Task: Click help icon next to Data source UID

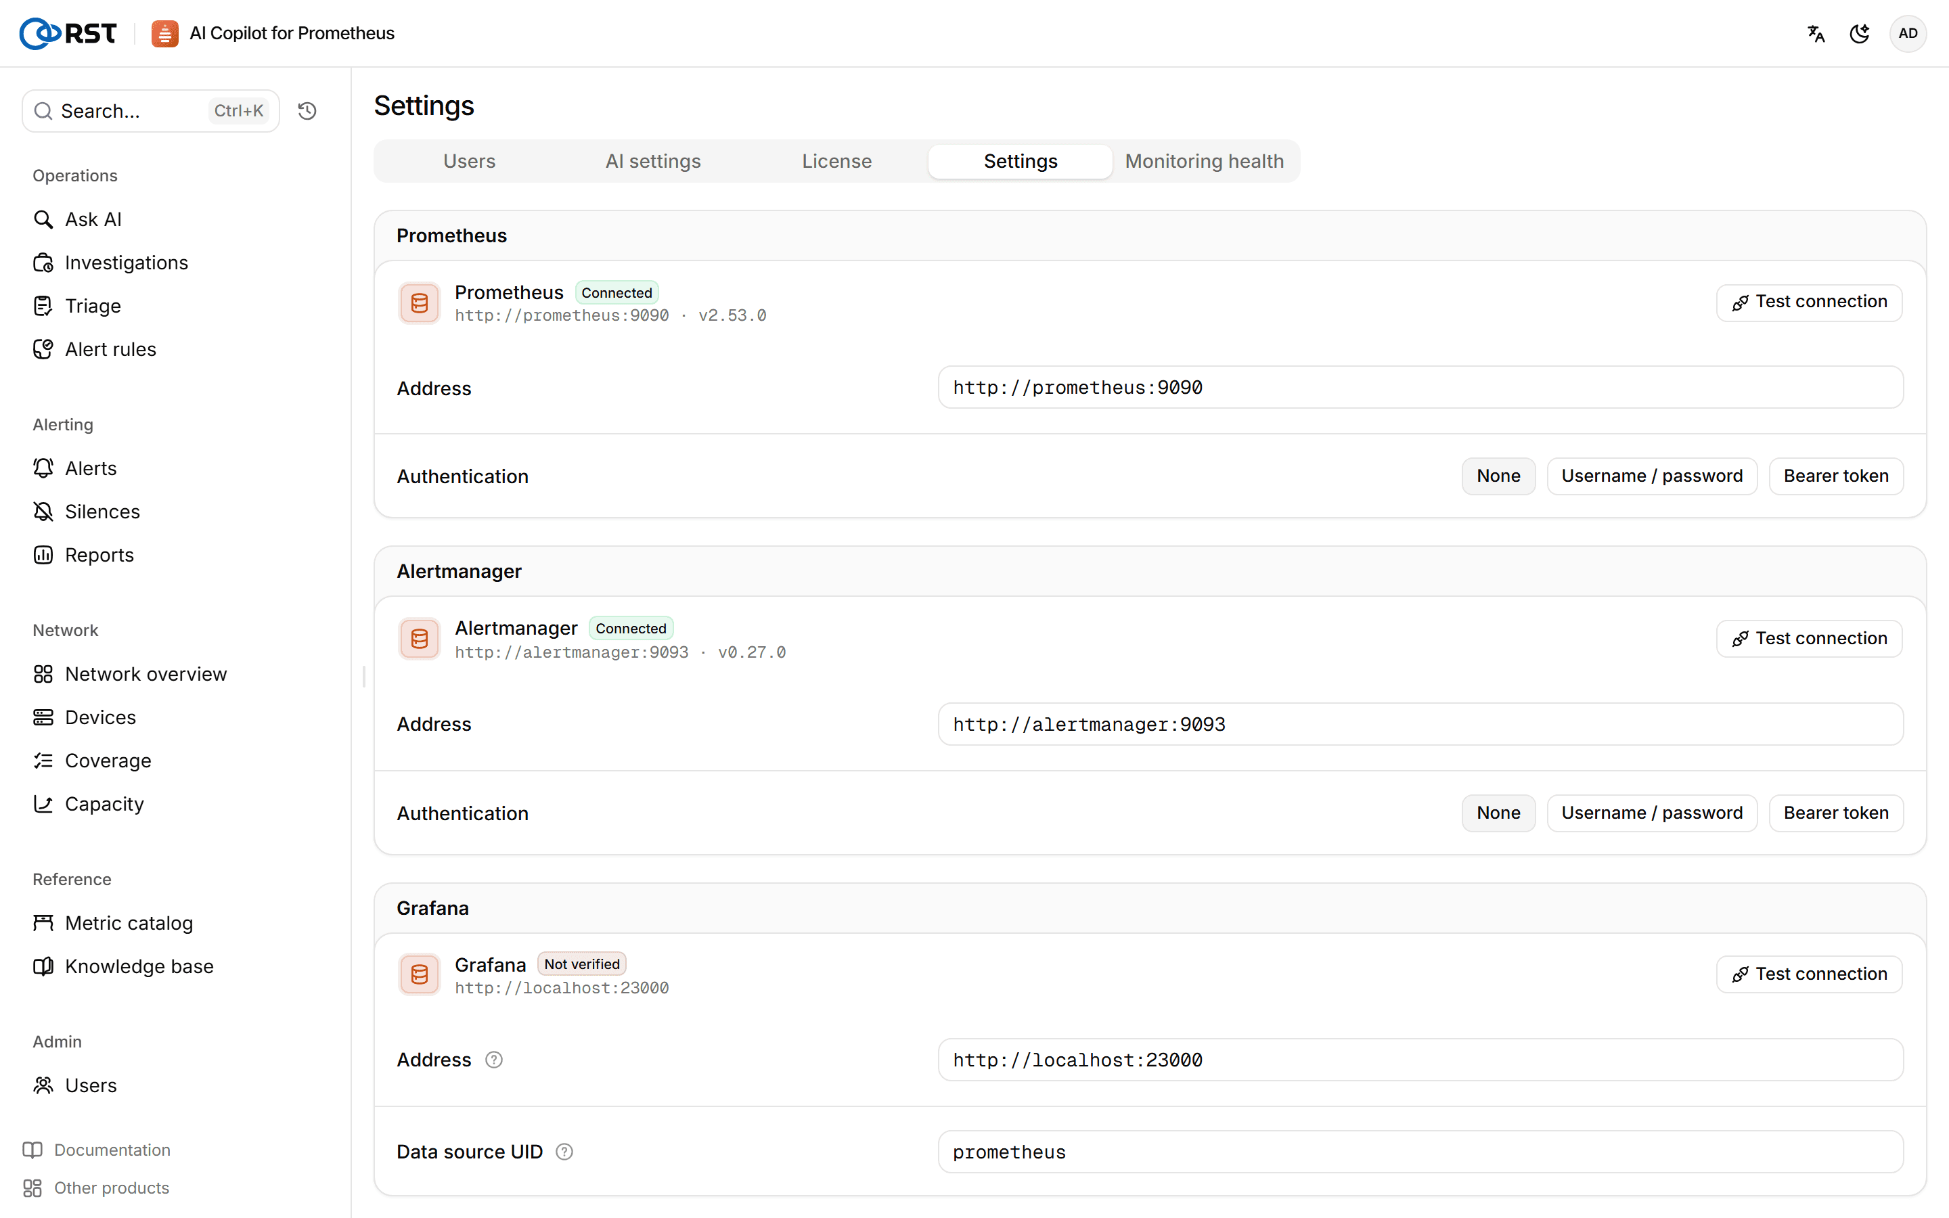Action: coord(564,1152)
